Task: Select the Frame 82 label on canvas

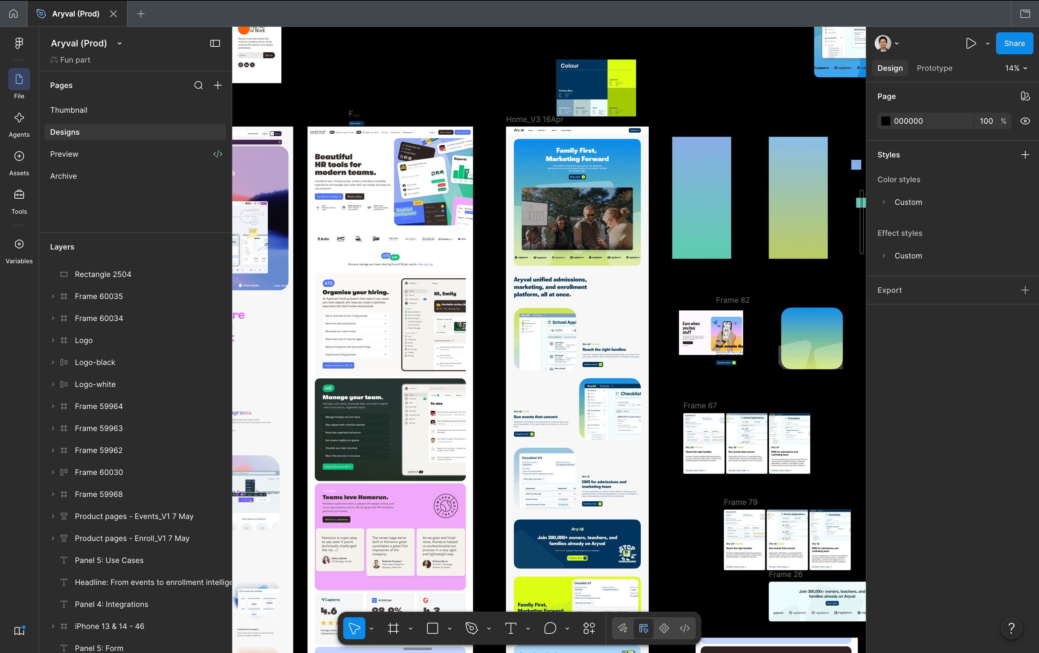Action: click(733, 300)
